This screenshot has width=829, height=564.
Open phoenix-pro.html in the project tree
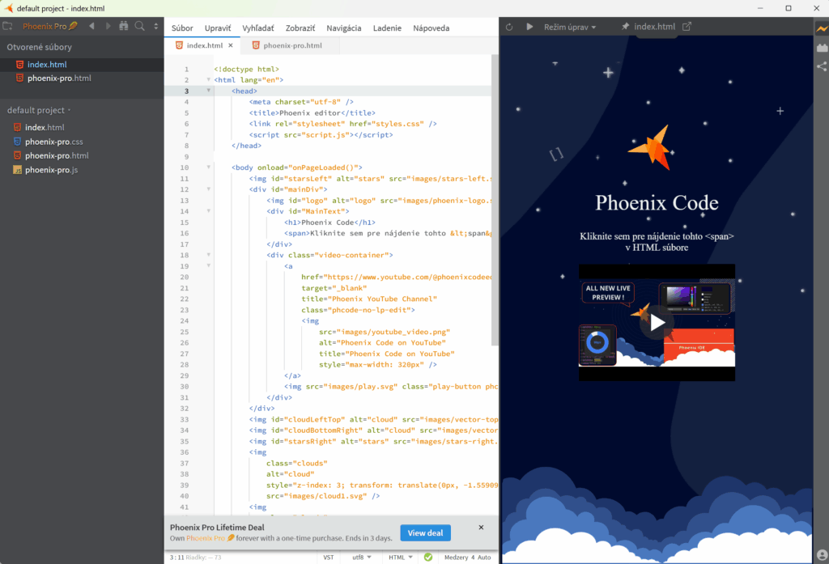coord(57,155)
